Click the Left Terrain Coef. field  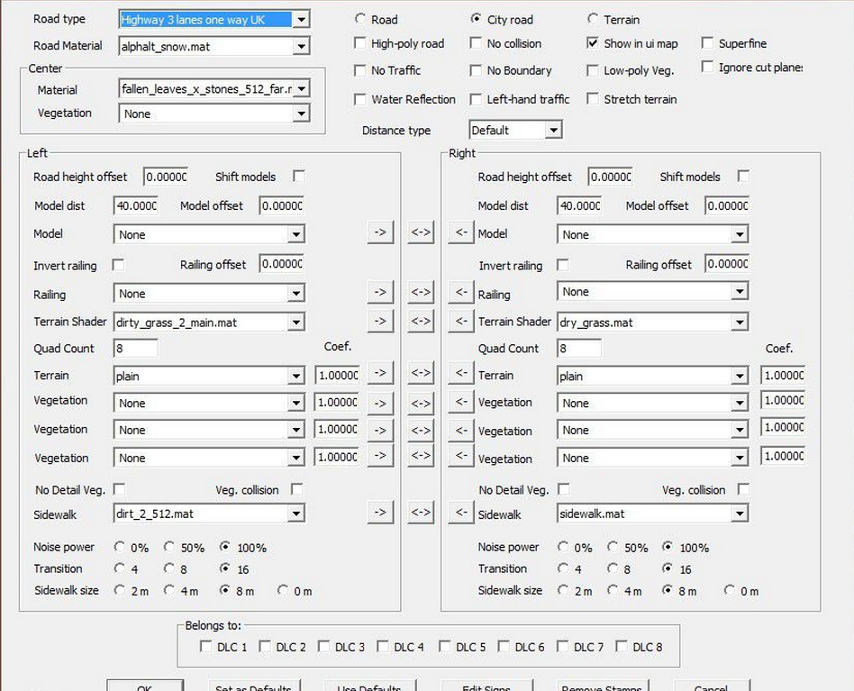pos(337,375)
